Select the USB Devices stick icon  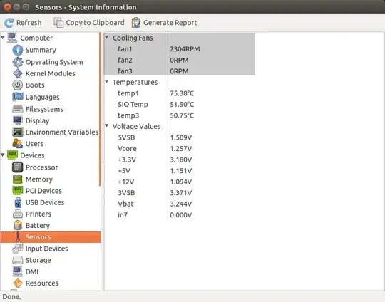[x=18, y=202]
